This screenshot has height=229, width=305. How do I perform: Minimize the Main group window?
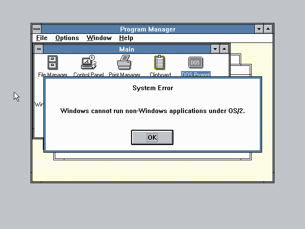coord(215,49)
